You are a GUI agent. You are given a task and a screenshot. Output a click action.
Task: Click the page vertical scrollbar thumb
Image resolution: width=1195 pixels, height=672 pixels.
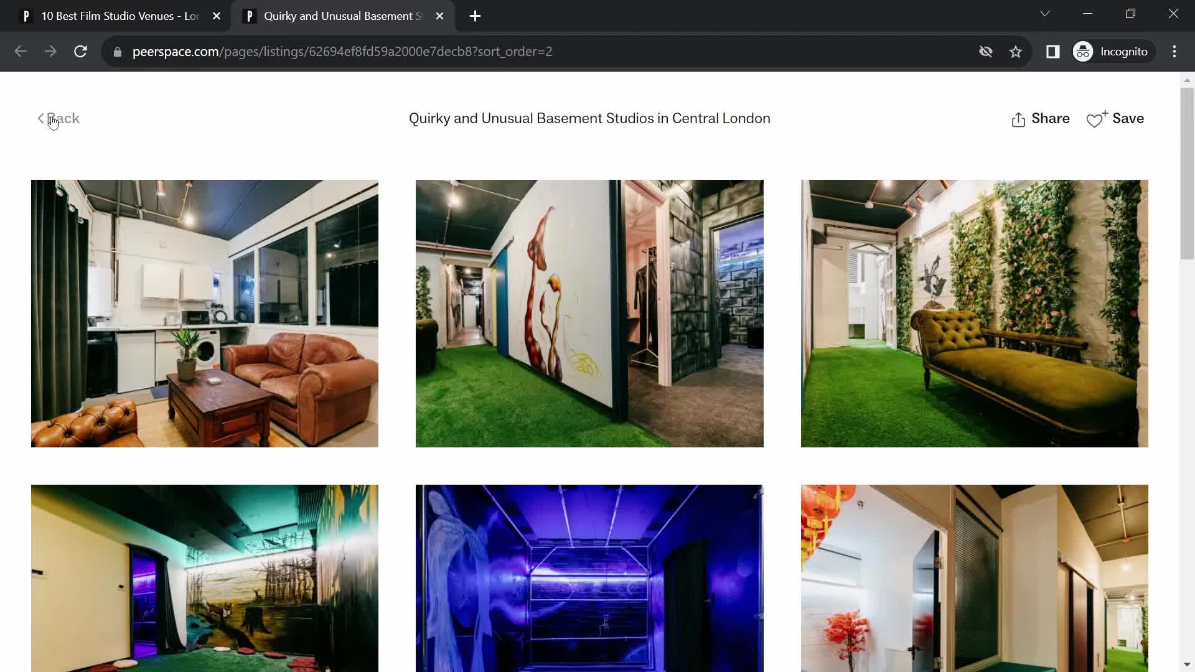1187,174
